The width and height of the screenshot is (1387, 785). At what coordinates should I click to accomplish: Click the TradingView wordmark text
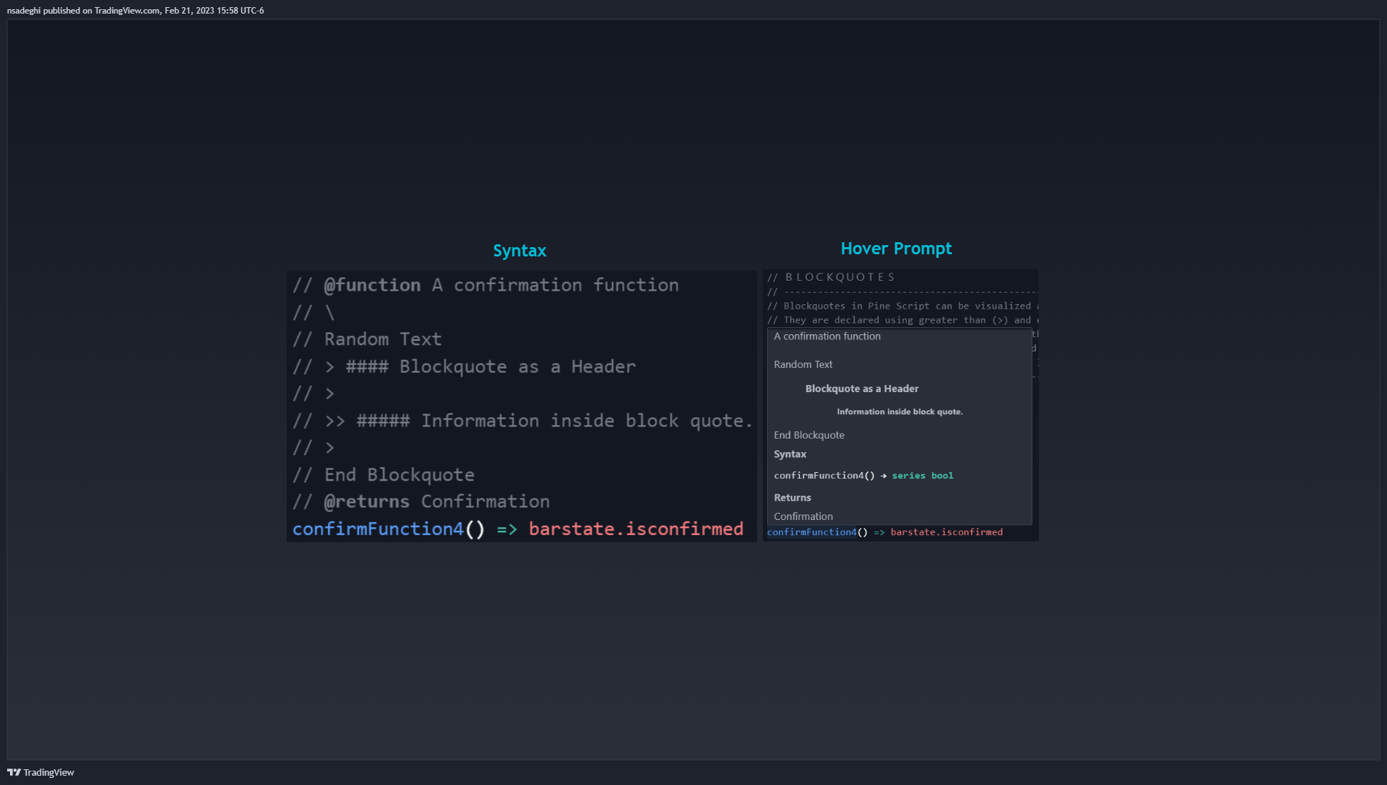49,772
